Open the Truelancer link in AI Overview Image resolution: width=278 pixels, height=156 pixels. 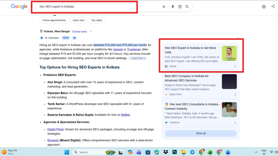click(134, 49)
